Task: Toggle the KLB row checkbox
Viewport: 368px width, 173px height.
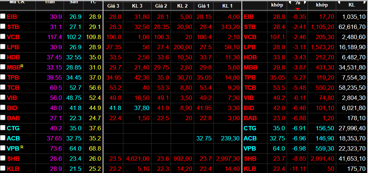Action: pos(3,169)
